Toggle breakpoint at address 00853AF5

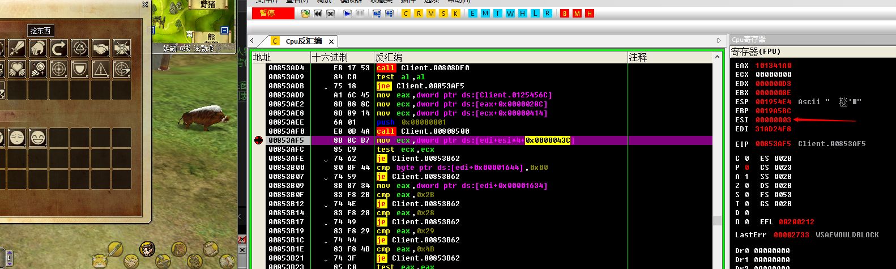[x=259, y=140]
